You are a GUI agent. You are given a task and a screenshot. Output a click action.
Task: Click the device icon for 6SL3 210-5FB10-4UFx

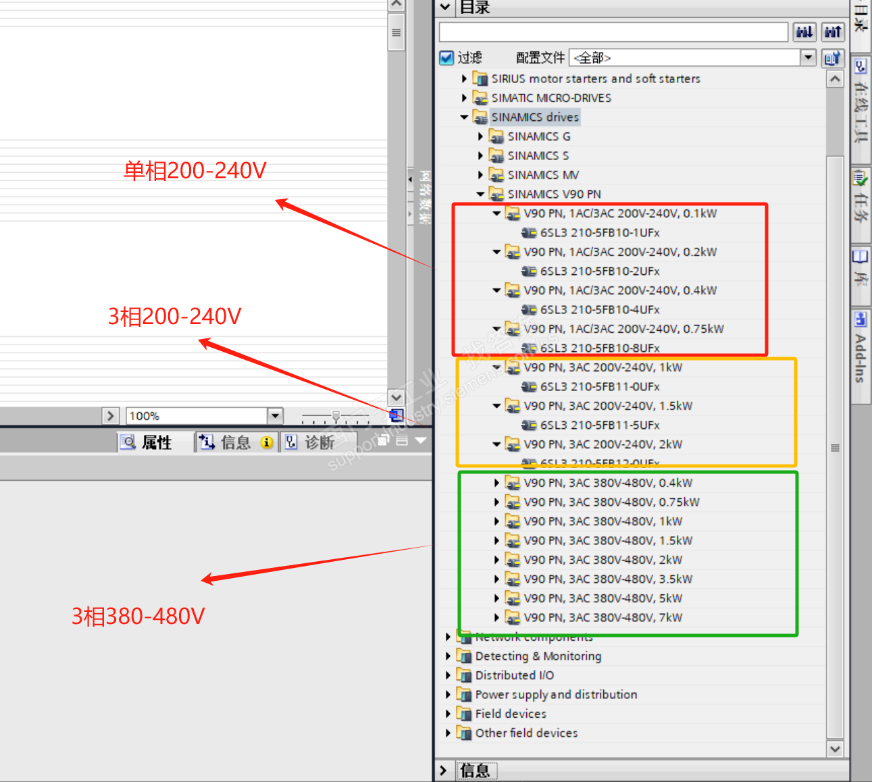[530, 309]
